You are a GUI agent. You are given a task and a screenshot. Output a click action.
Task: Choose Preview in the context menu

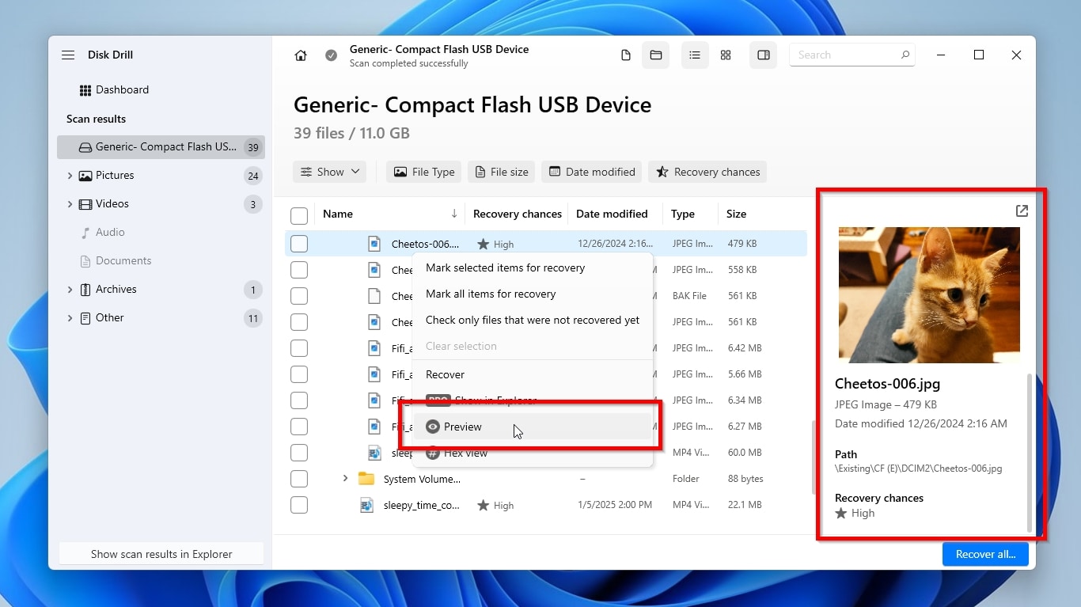[x=533, y=427]
